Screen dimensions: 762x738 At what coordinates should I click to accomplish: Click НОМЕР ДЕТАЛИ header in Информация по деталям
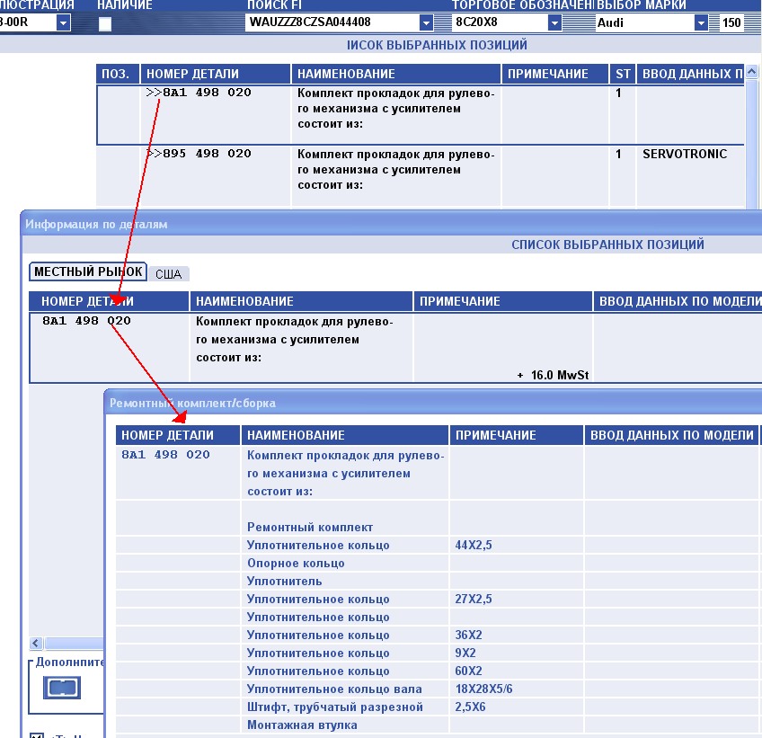109,301
